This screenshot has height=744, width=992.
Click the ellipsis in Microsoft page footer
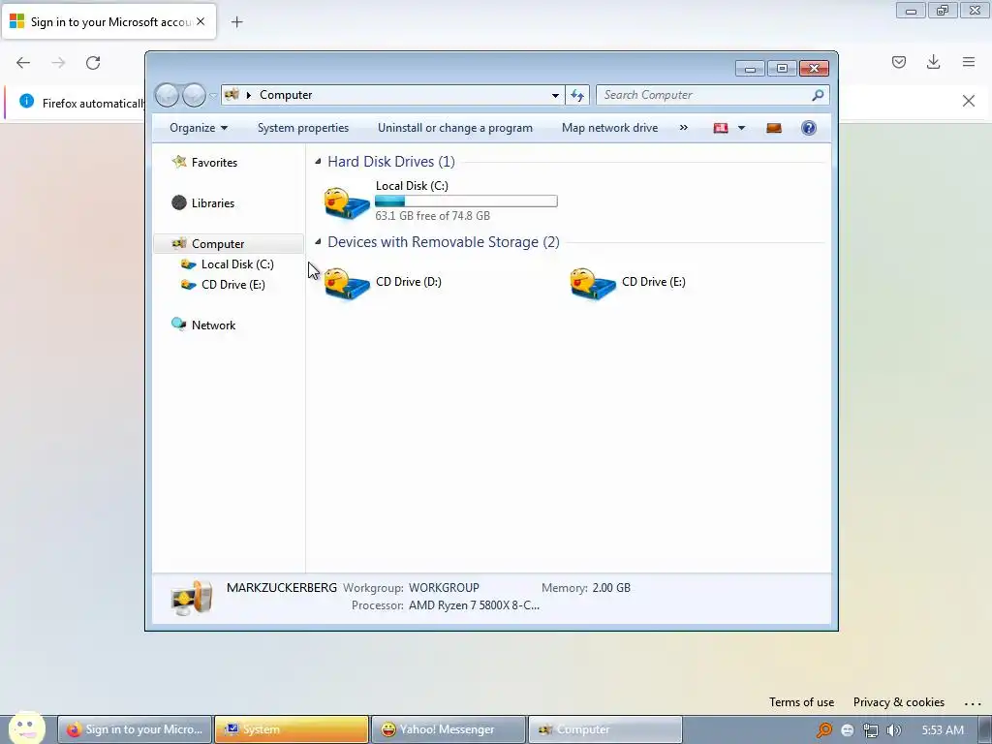tap(973, 703)
